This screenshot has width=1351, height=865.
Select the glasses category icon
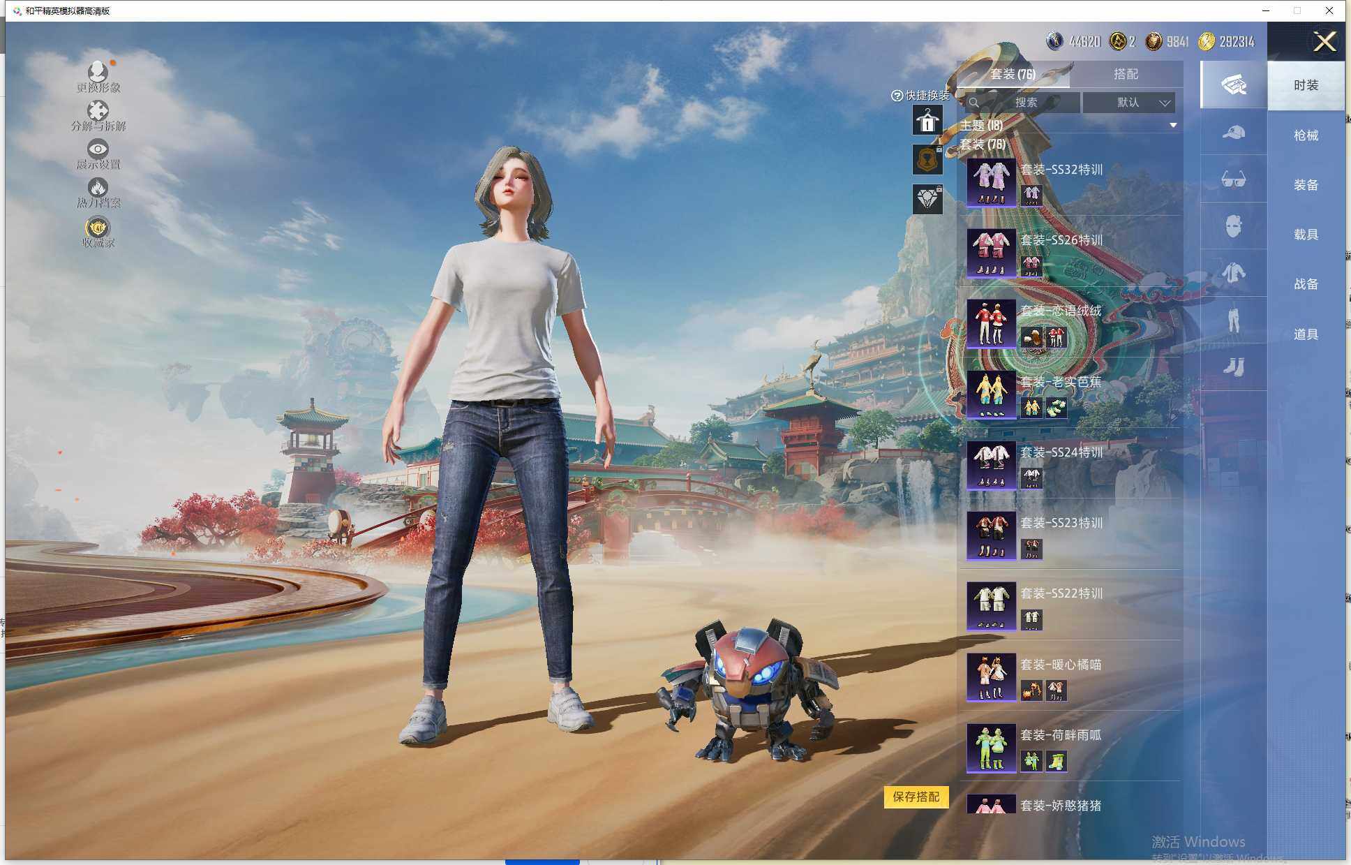(x=1233, y=180)
